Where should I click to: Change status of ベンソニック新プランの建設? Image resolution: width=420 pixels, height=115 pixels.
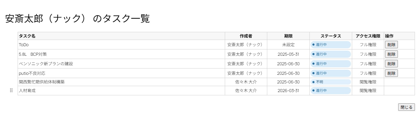tap(331, 64)
